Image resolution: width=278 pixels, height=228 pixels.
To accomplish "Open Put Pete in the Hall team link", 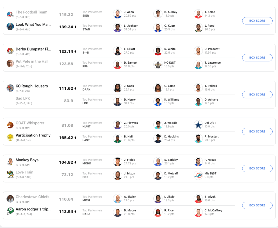I will click(x=32, y=61).
